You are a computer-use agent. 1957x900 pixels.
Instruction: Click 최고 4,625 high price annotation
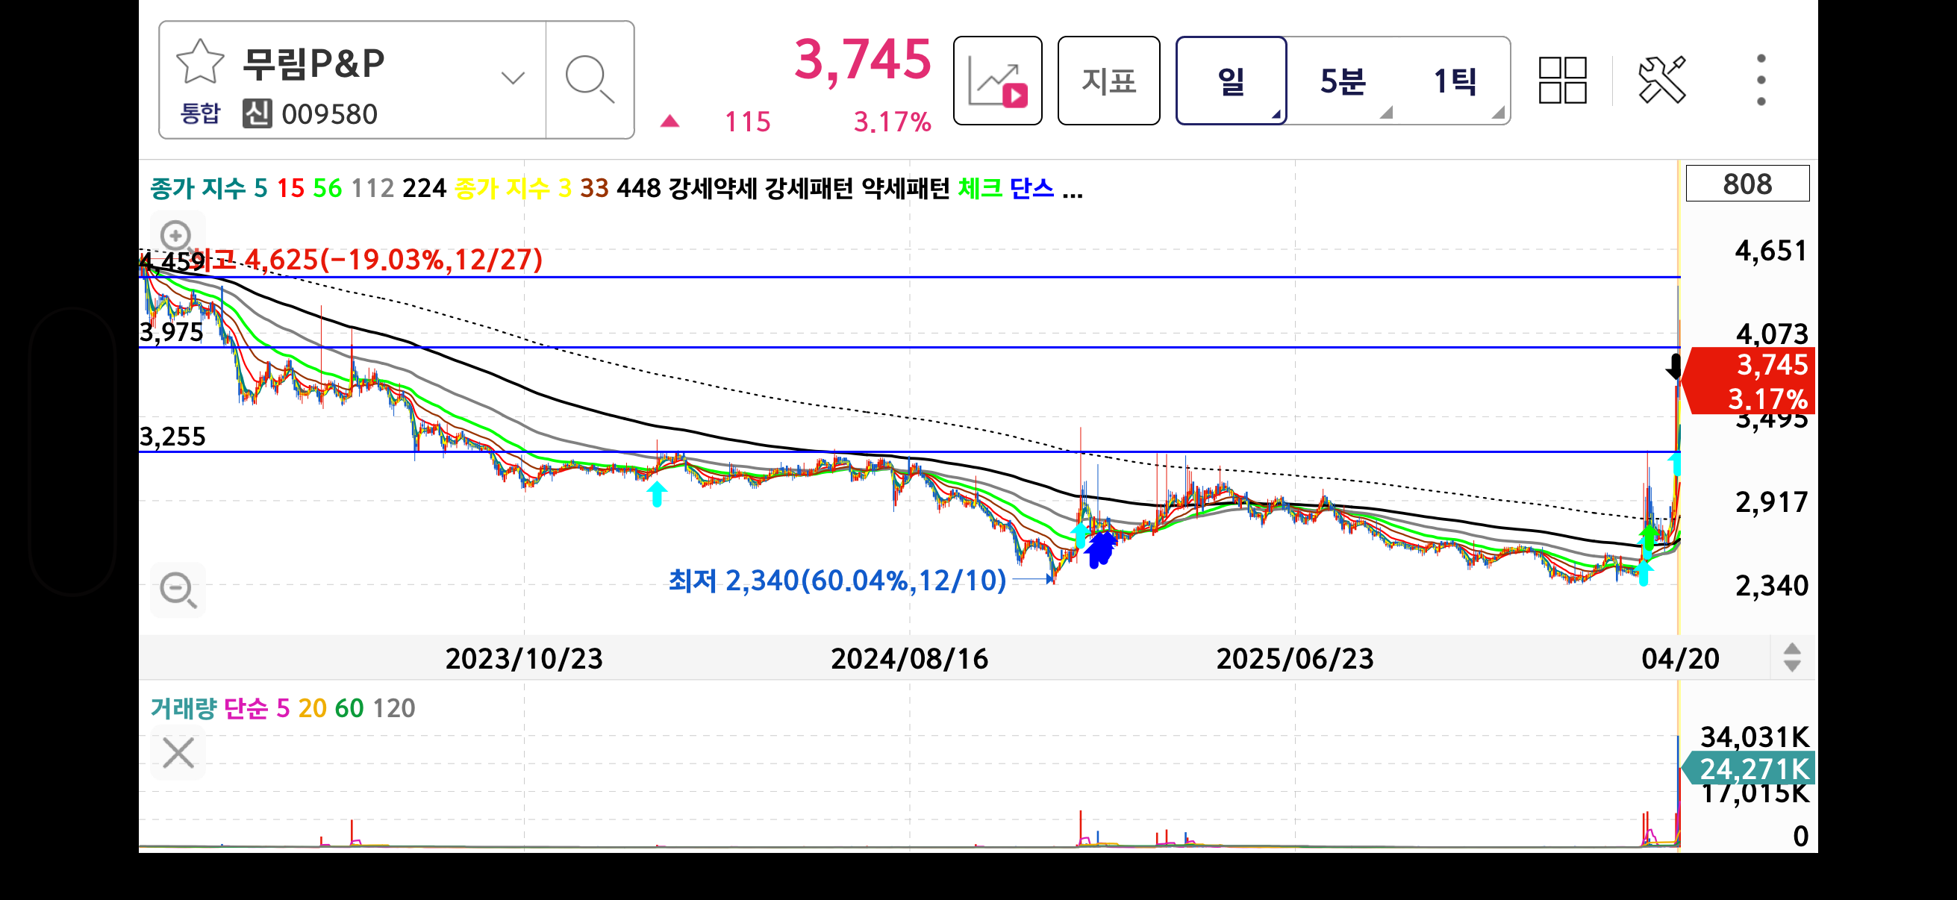coord(366,260)
